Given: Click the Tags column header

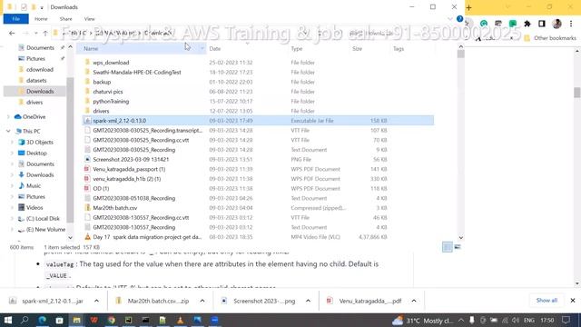Looking at the screenshot, I should (399, 48).
